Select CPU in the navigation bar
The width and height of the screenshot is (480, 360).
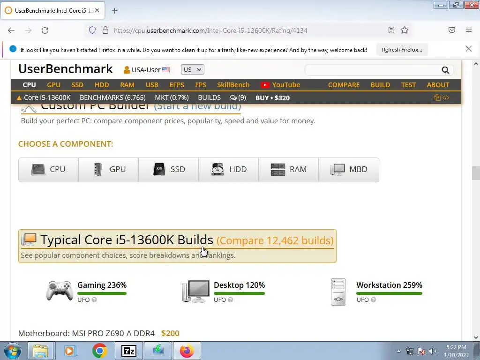point(29,85)
